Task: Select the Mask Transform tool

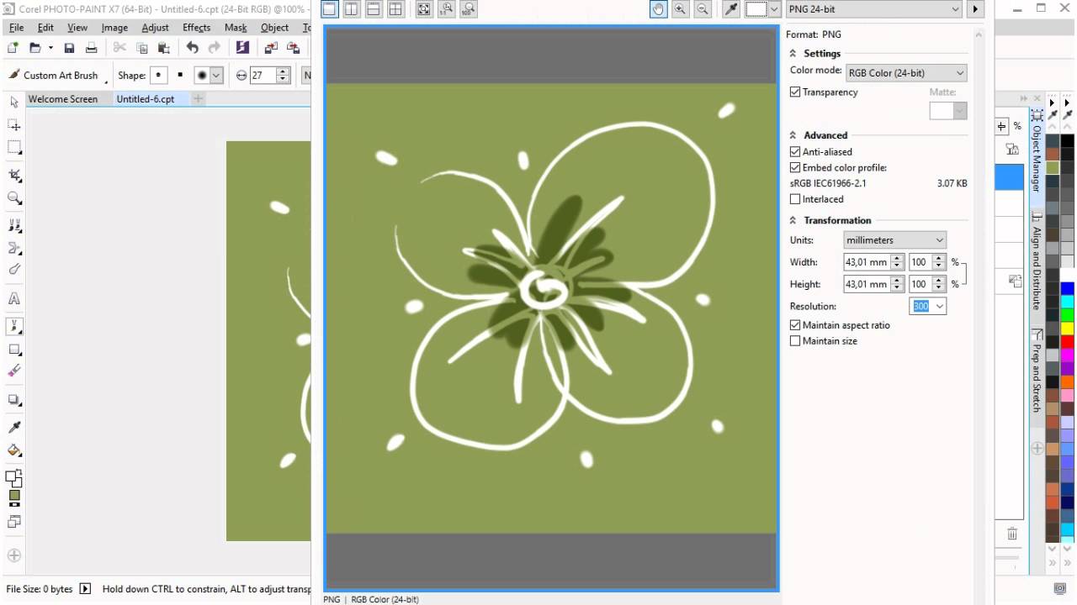Action: 14,124
